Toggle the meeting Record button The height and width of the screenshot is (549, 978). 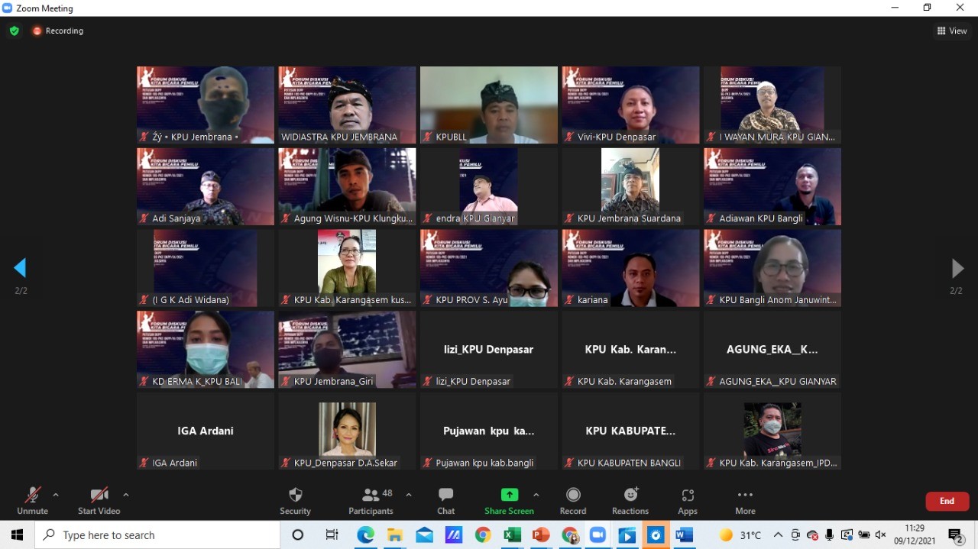click(573, 500)
